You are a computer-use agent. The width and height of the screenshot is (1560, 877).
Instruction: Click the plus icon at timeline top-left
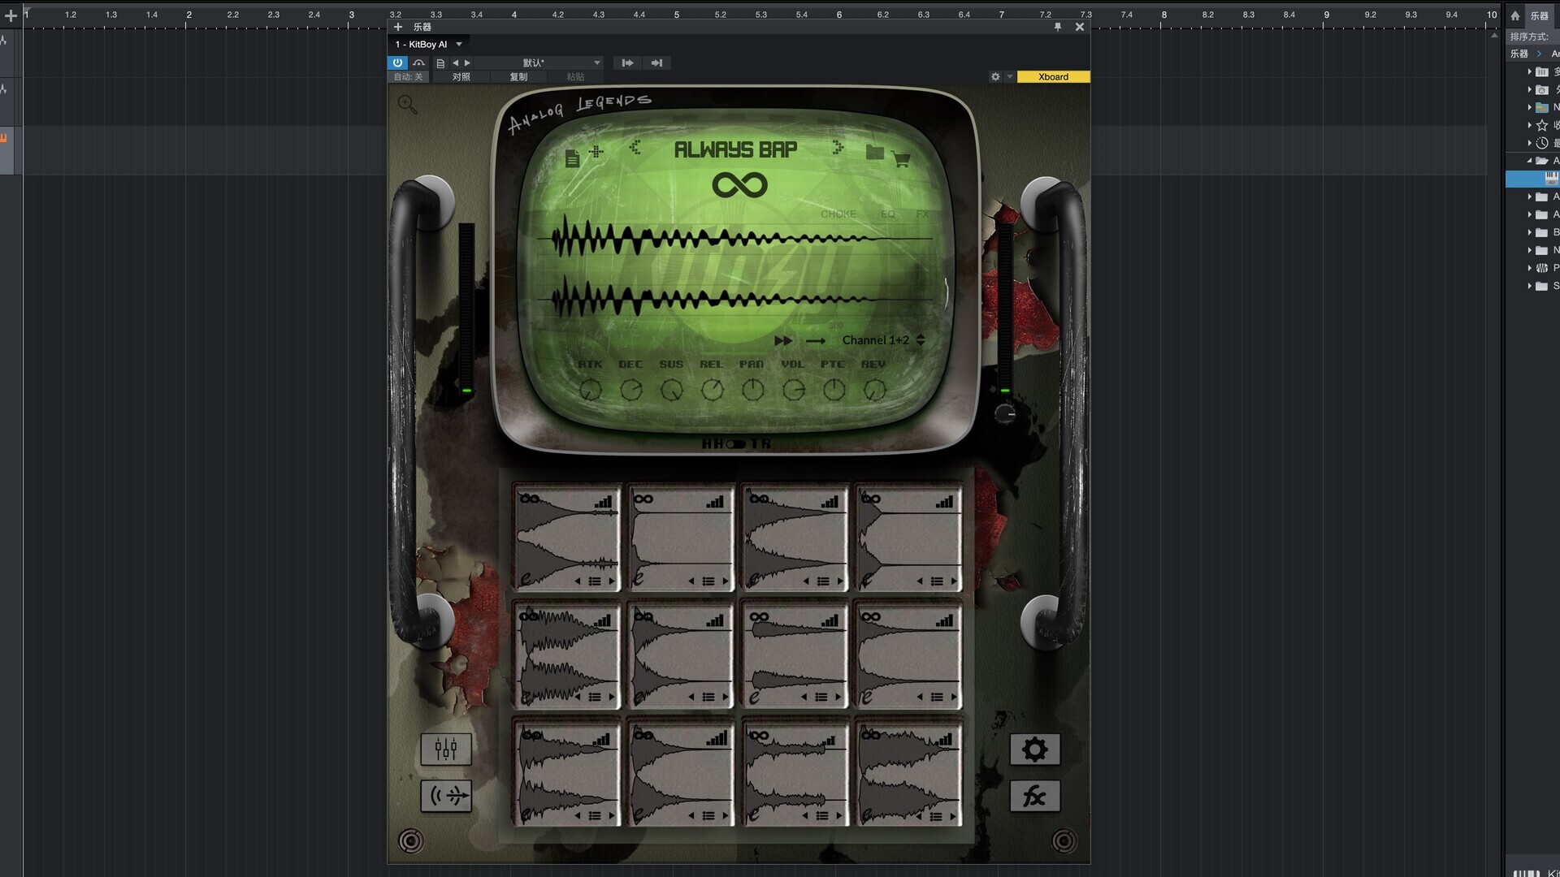point(11,15)
